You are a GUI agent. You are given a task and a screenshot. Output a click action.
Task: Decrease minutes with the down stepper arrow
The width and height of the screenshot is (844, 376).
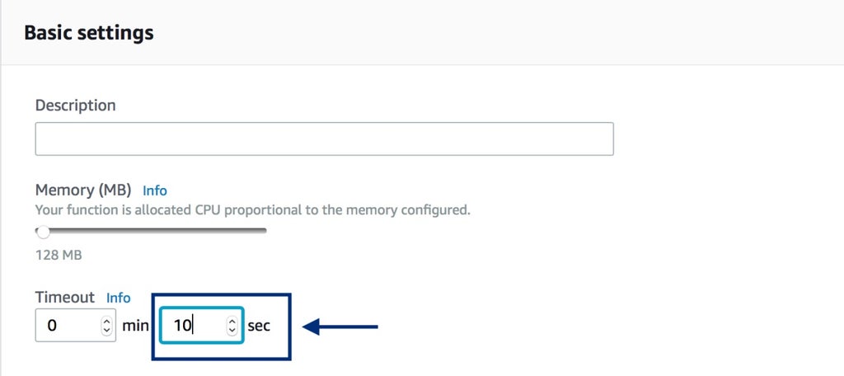tap(106, 330)
